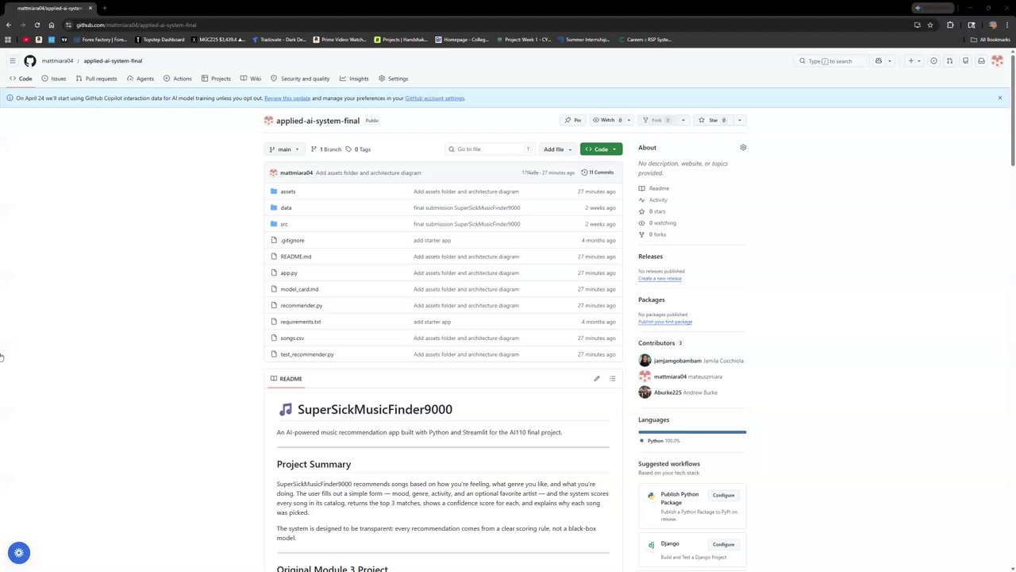Click the GitHub logo home icon

click(29, 61)
